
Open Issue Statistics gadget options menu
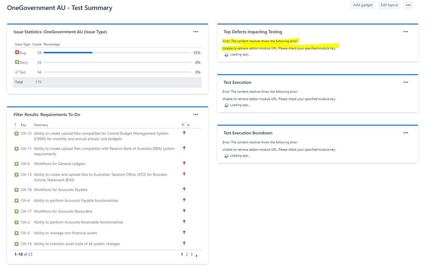[x=195, y=31]
